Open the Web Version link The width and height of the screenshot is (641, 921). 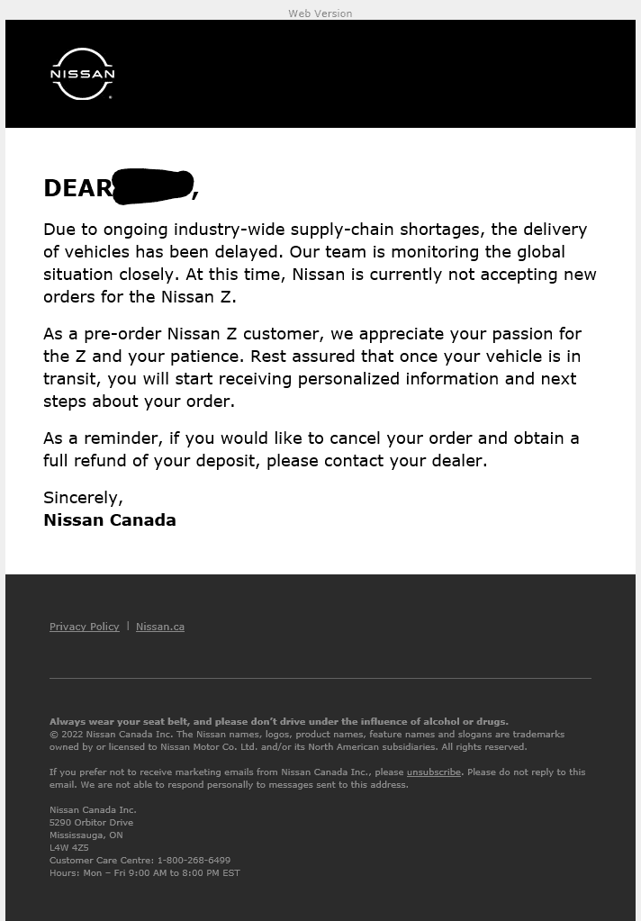tap(320, 13)
